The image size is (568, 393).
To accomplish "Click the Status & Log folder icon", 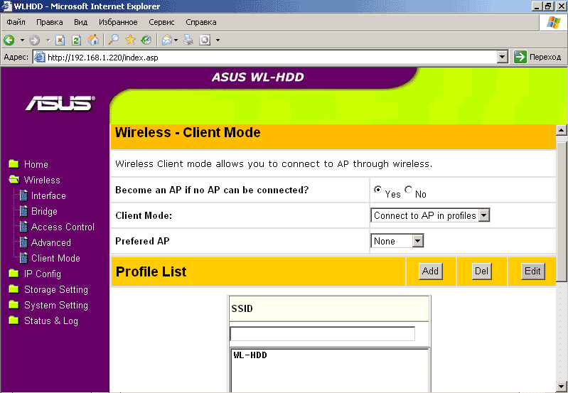I will tap(14, 321).
